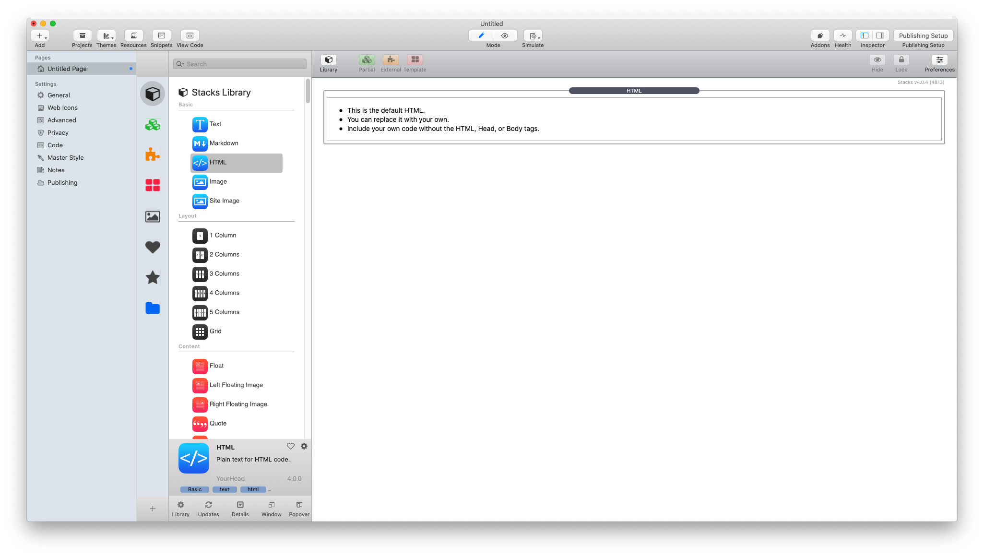Switch to the Updates tab
984x557 pixels.
[209, 509]
